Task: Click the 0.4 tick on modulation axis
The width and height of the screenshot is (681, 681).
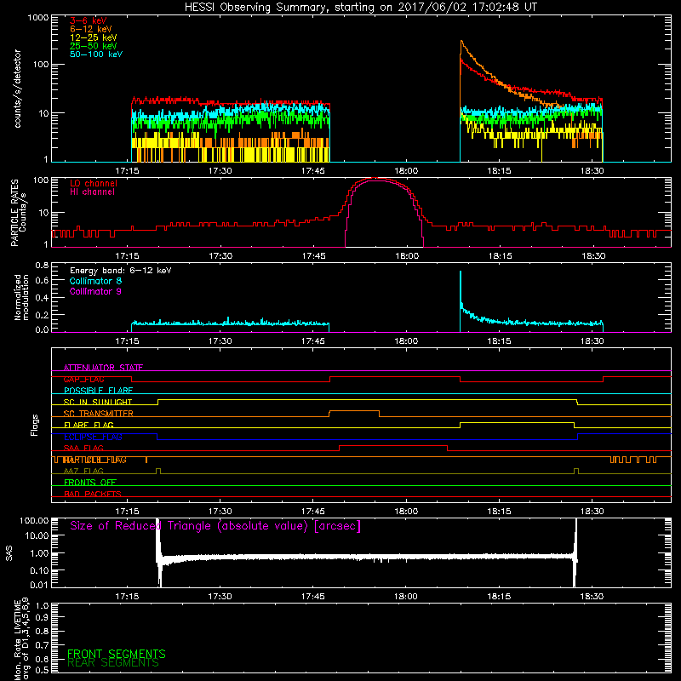Action: [42, 298]
